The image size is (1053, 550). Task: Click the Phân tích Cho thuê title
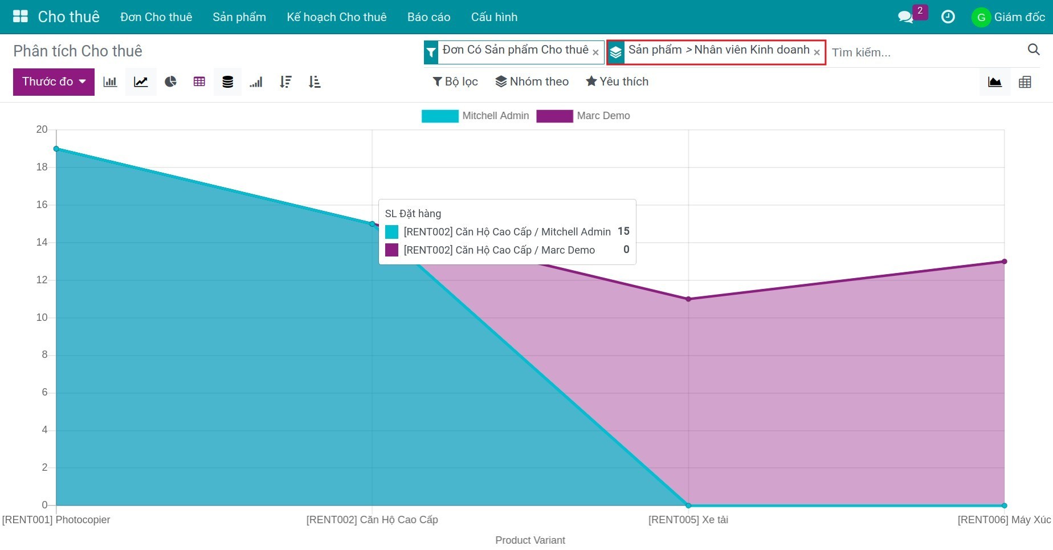[x=78, y=51]
